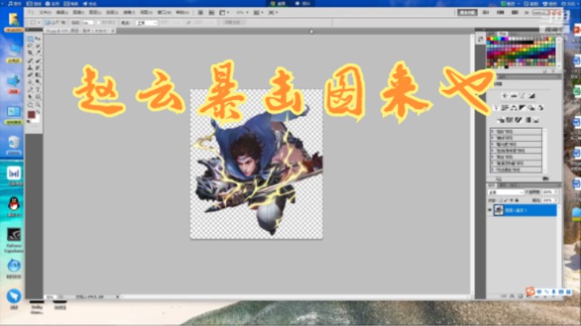Launch Bridge from the application bar

pyautogui.click(x=200, y=13)
